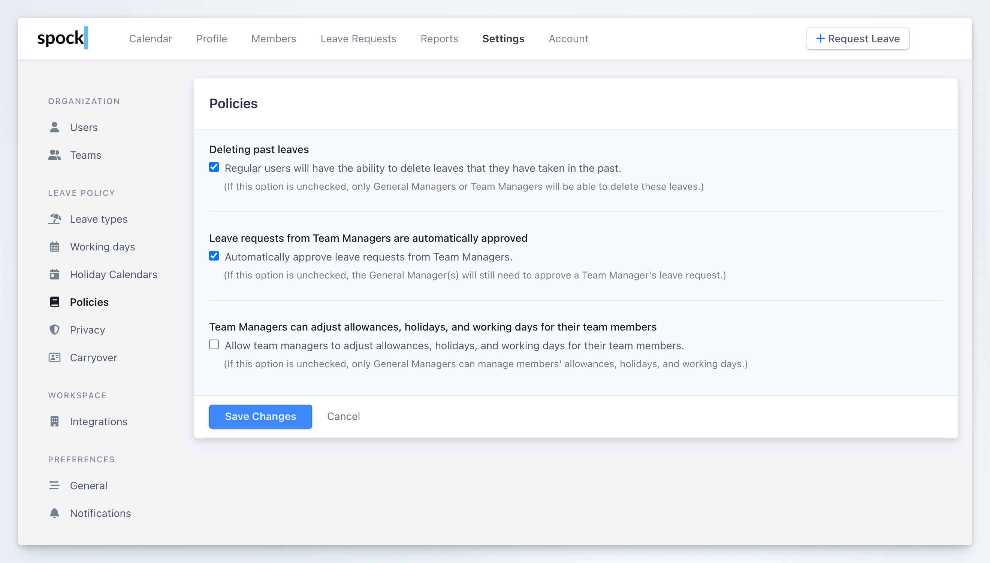Switch to the Reports tab
Screen dimensions: 990x563
(439, 39)
